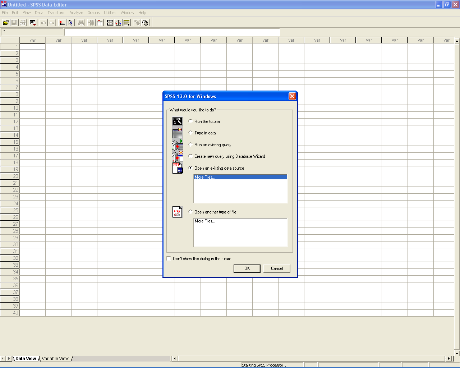Click the Go to Case icon
The image size is (460, 368).
pyautogui.click(x=62, y=23)
